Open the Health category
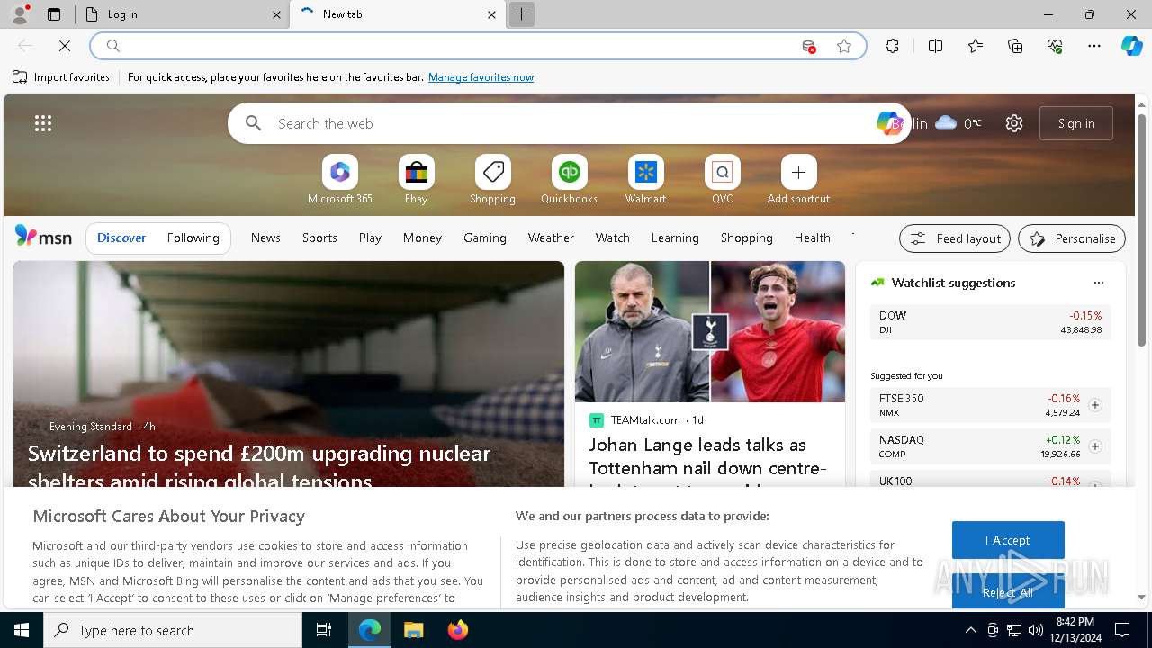The image size is (1152, 648). pyautogui.click(x=813, y=238)
